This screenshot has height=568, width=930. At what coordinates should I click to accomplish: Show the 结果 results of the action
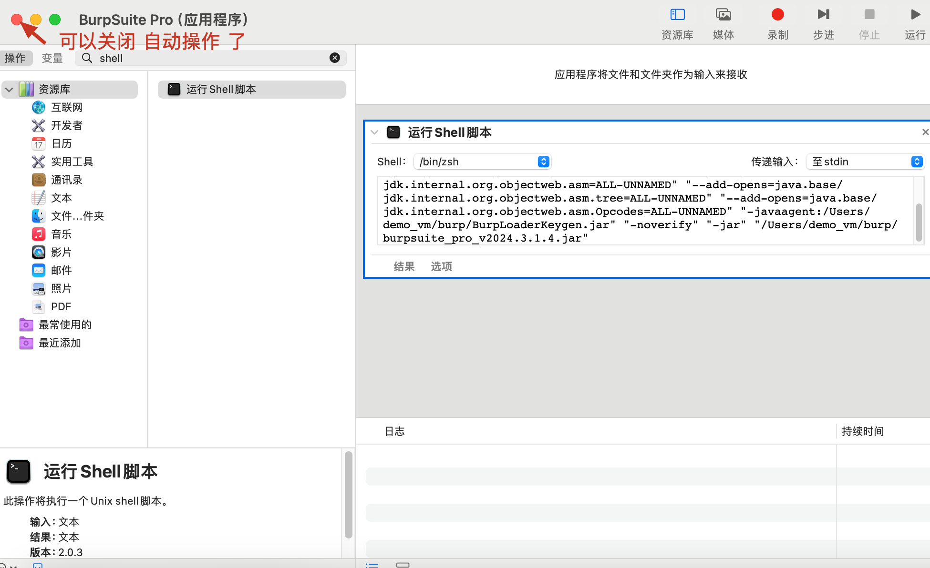tap(404, 267)
